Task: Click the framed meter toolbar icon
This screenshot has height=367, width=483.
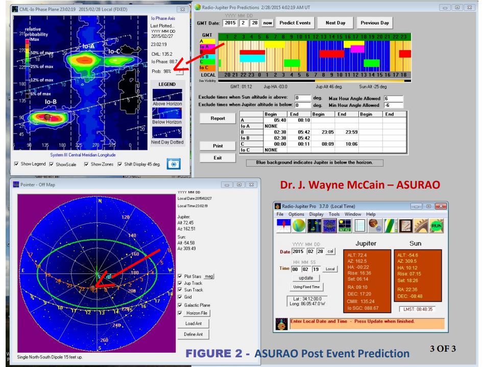Action: click(x=406, y=226)
